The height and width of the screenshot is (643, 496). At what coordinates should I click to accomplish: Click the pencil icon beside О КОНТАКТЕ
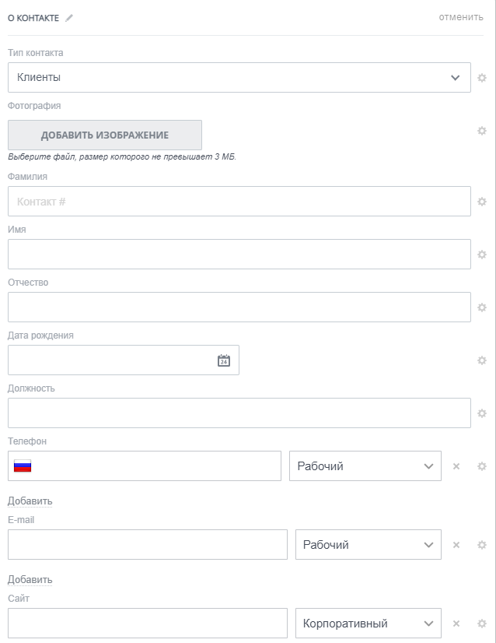(x=69, y=18)
